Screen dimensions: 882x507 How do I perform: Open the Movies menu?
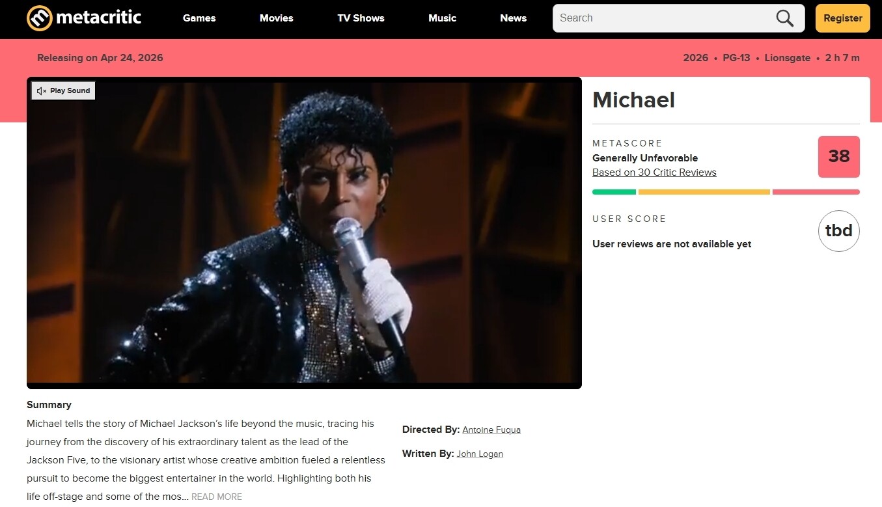277,18
